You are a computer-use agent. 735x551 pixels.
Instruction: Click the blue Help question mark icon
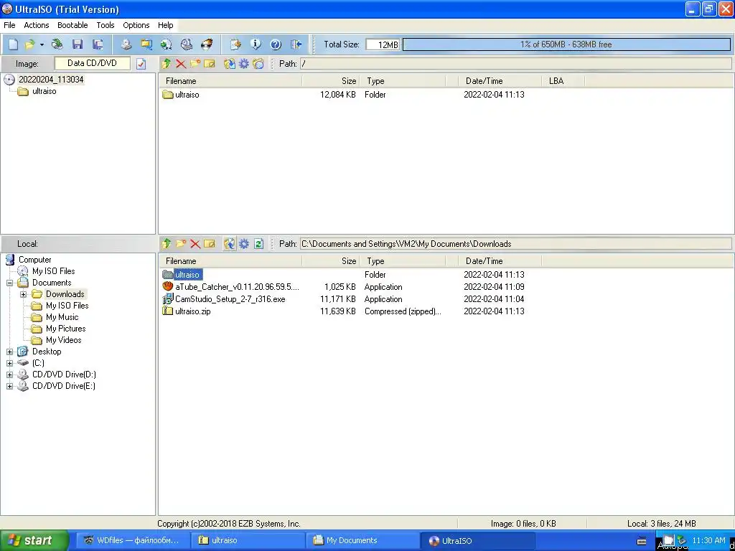pos(276,44)
